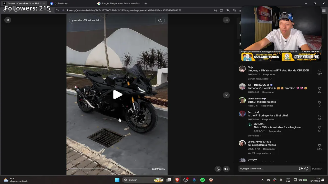Click the 'Agregar comentario...' input field
The width and height of the screenshot is (328, 184).
coord(269,169)
